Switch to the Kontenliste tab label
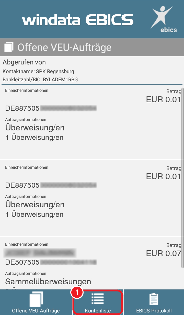The image size is (184, 315). point(98,311)
